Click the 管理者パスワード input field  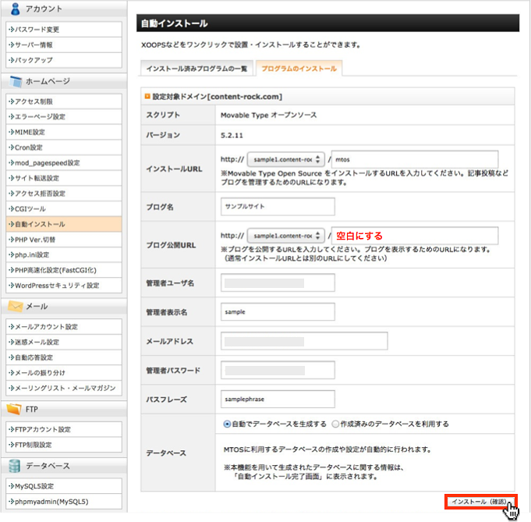point(278,370)
